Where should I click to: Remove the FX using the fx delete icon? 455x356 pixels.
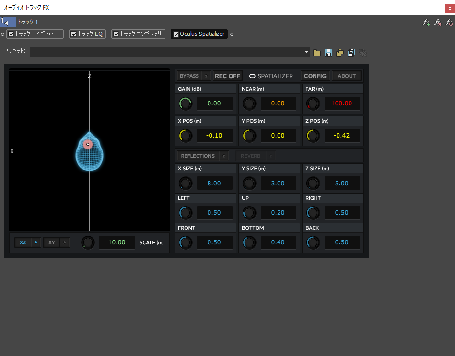click(437, 23)
